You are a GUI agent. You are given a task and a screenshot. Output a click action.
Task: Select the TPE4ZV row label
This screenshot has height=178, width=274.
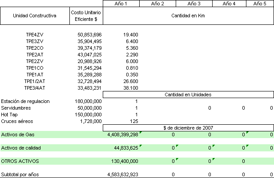tap(35, 34)
